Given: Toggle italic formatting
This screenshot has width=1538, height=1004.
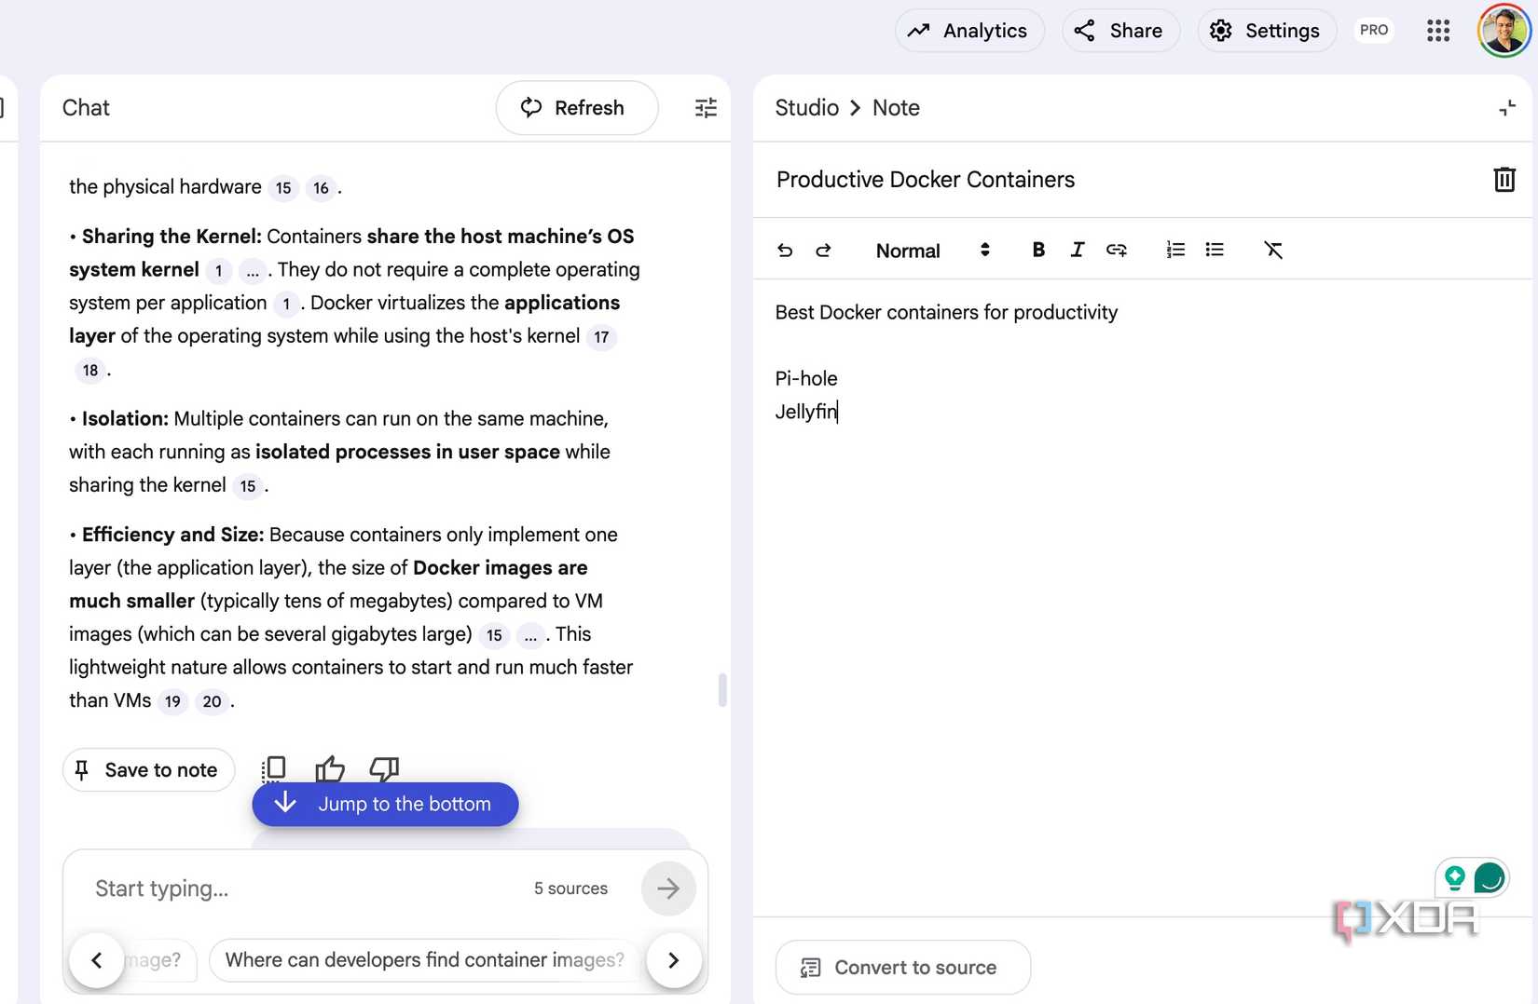Looking at the screenshot, I should [1078, 250].
